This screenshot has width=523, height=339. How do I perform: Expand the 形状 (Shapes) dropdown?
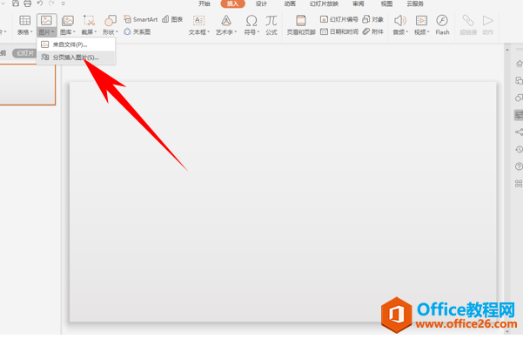[110, 32]
